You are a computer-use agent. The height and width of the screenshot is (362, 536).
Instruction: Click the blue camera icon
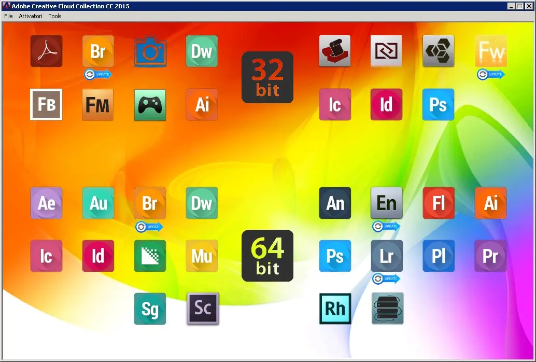point(150,51)
